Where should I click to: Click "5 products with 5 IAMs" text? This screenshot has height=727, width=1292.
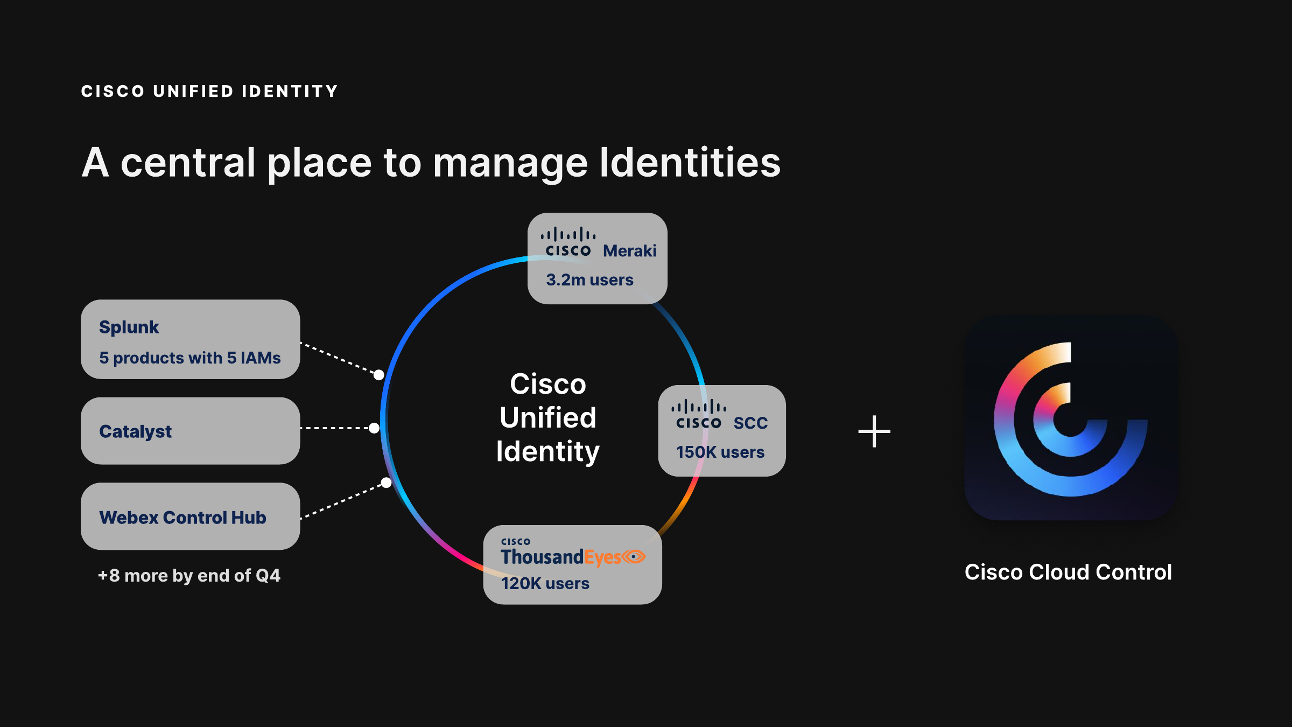[x=190, y=358]
